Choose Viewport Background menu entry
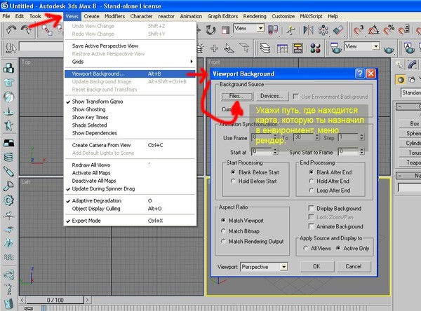Image resolution: width=421 pixels, height=311 pixels. point(131,74)
